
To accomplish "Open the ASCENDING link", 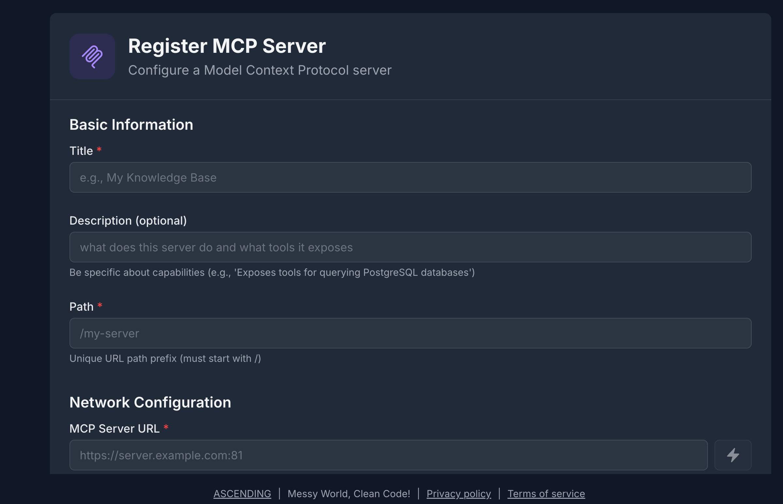I will click(x=242, y=494).
